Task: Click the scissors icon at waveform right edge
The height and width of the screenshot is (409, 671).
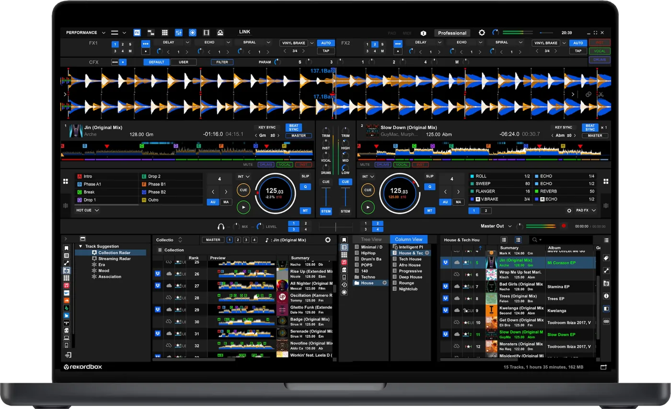Action: 601,94
